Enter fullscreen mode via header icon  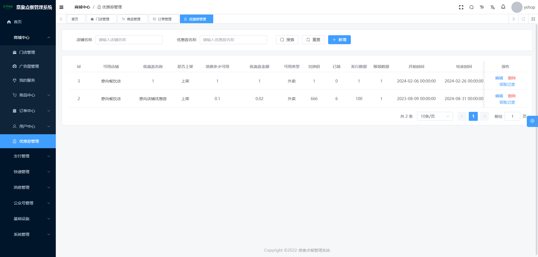461,7
